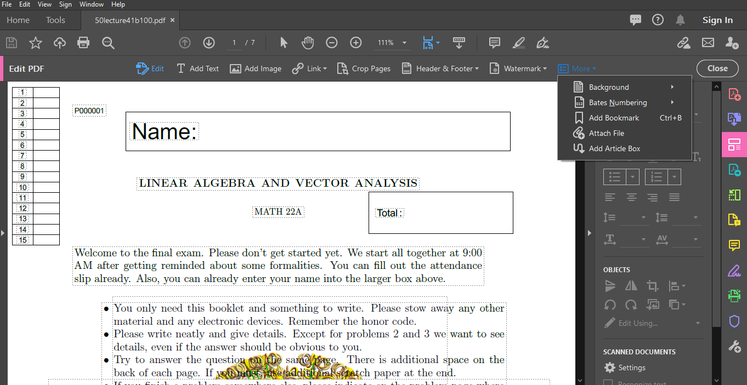Image resolution: width=747 pixels, height=385 pixels.
Task: Align text right in format panel
Action: [x=652, y=197]
